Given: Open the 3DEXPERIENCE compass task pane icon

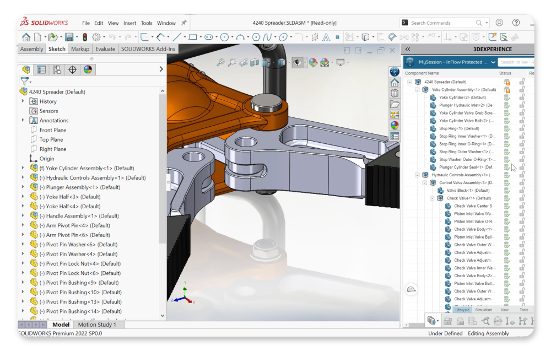Looking at the screenshot, I should [395, 72].
